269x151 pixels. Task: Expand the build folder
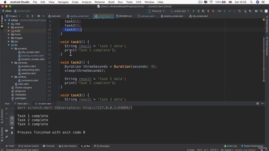(x=9, y=31)
